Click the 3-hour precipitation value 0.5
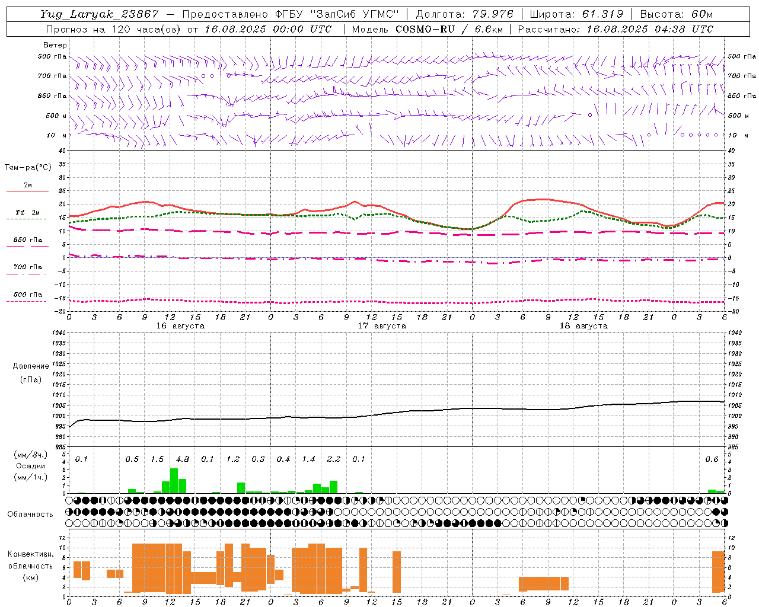759x607 pixels. tap(132, 459)
